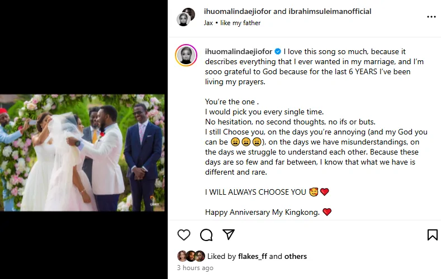Like the post with the heart icon
This screenshot has height=279, width=441.
click(x=183, y=234)
